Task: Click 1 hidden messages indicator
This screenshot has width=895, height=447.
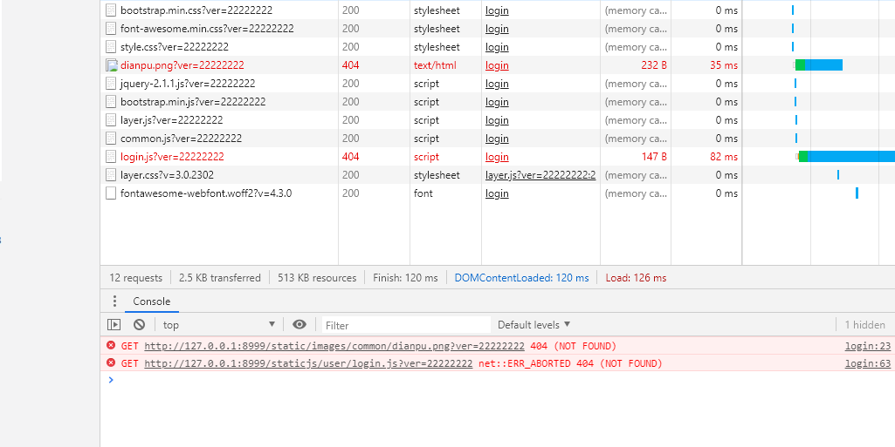Action: point(864,324)
